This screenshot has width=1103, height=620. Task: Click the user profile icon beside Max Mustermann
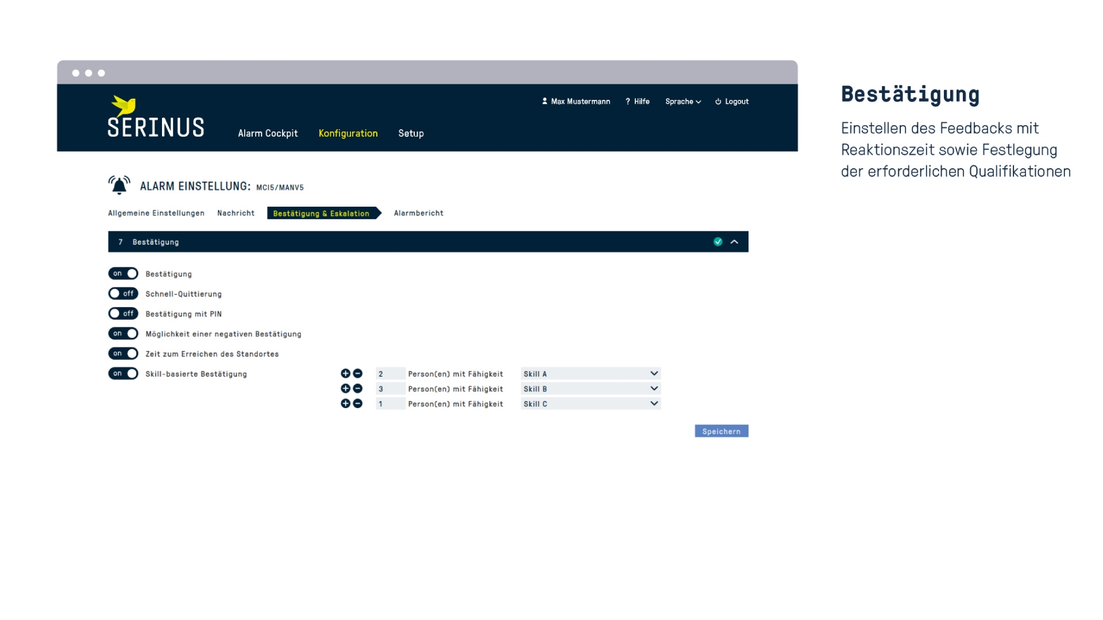pyautogui.click(x=545, y=101)
